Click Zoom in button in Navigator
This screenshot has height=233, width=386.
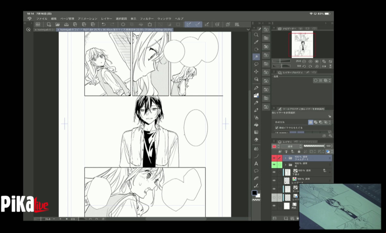[x=310, y=61]
